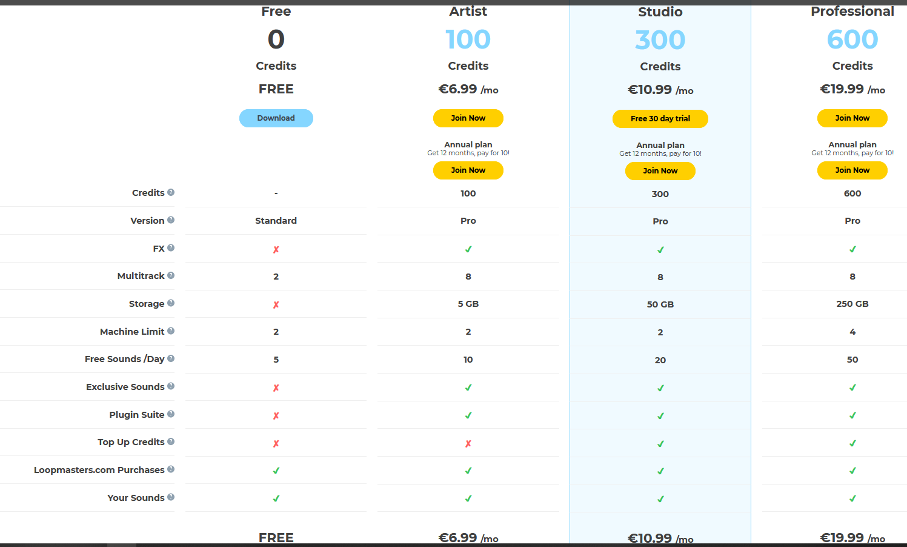Click Free Sounds /Day value '20'
907x547 pixels.
pos(660,360)
